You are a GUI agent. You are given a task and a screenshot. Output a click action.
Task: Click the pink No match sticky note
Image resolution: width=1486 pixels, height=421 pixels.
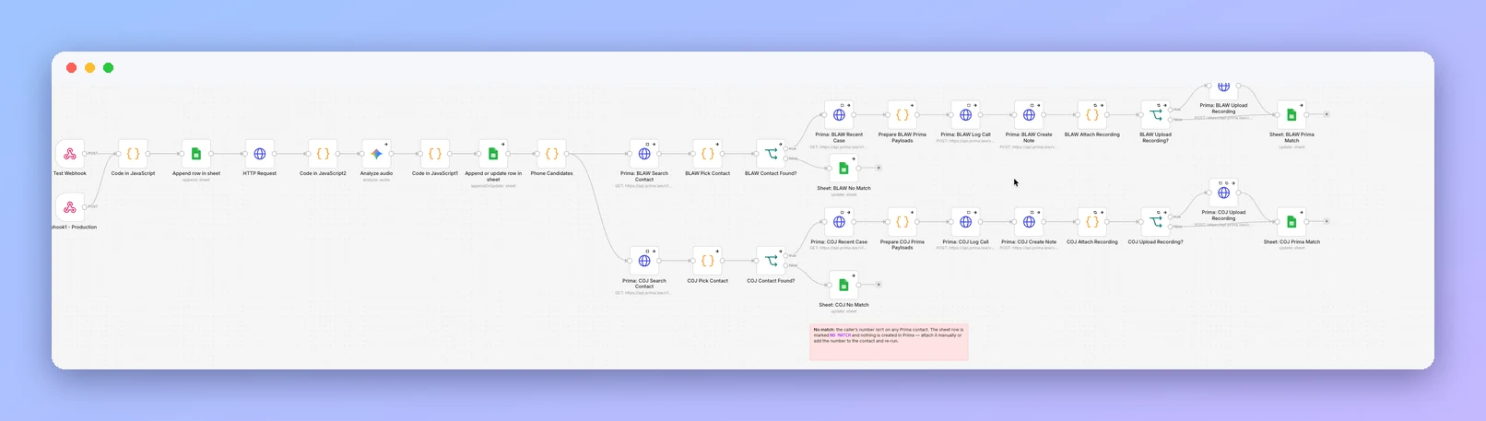coord(889,341)
